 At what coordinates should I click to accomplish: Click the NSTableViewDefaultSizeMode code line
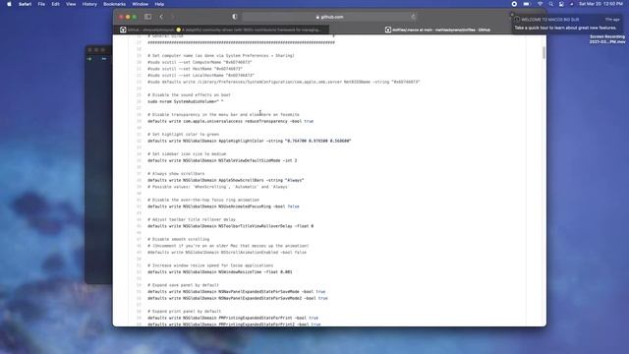[x=222, y=160]
